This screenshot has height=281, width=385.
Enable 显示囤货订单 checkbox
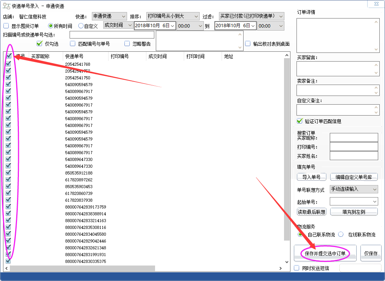point(6,26)
